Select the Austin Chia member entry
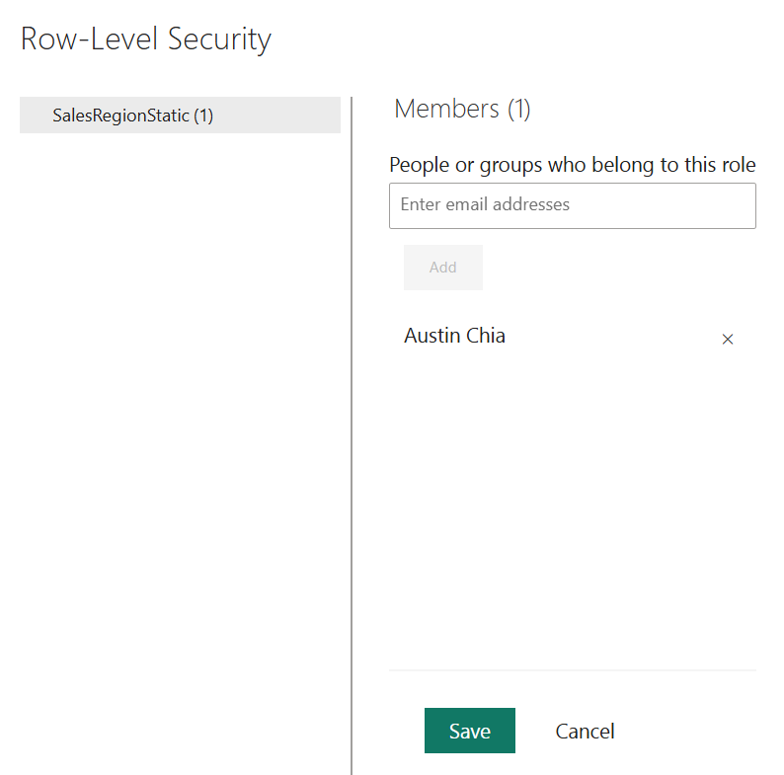Viewport: 784px width, 775px height. tap(454, 336)
